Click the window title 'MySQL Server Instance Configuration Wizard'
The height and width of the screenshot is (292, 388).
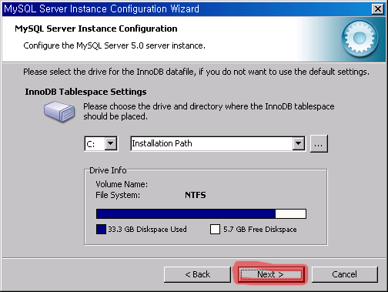pos(102,9)
